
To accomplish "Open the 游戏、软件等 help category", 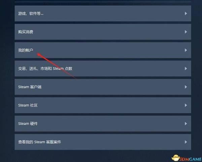I will 31,13.
